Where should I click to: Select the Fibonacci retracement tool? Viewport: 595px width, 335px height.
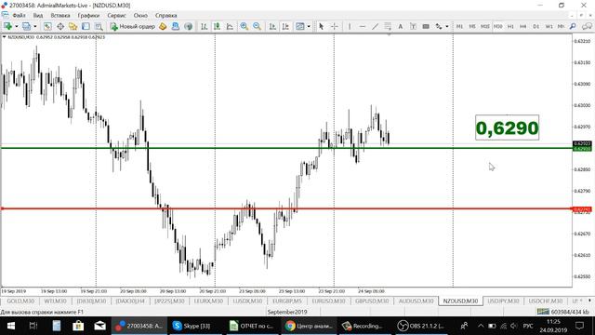click(x=388, y=26)
